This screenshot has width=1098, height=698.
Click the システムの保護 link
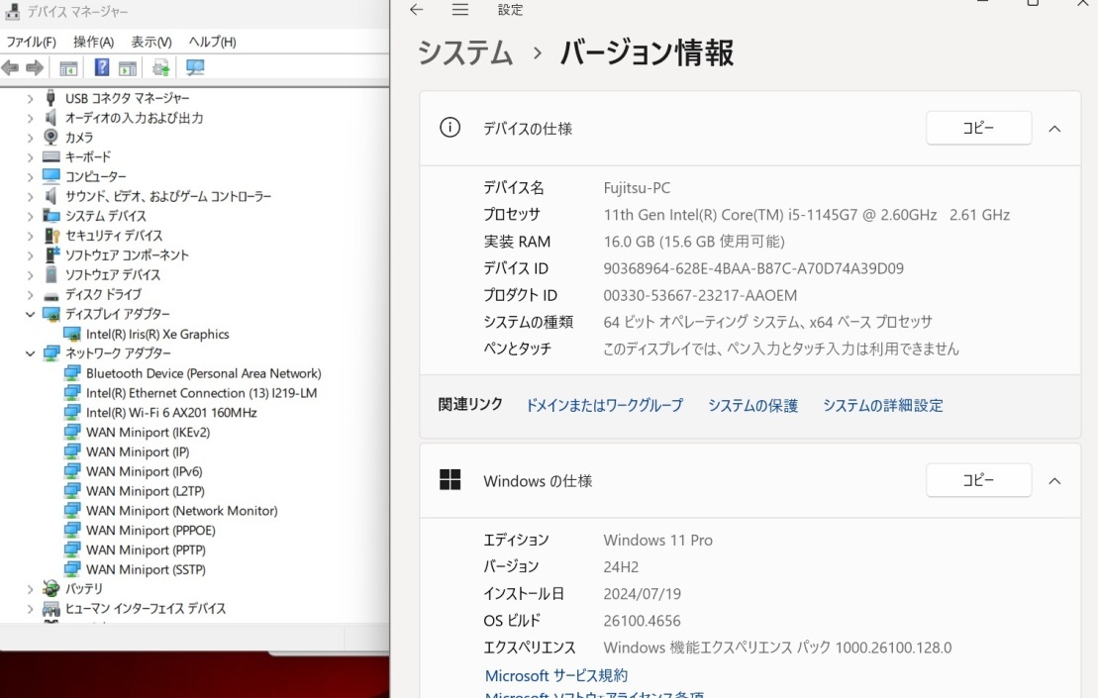752,405
